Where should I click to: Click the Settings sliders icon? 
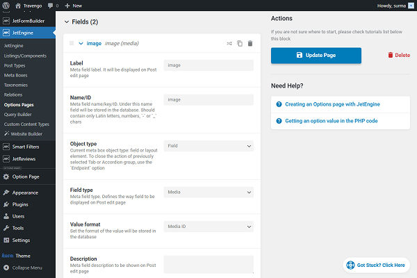(6, 240)
